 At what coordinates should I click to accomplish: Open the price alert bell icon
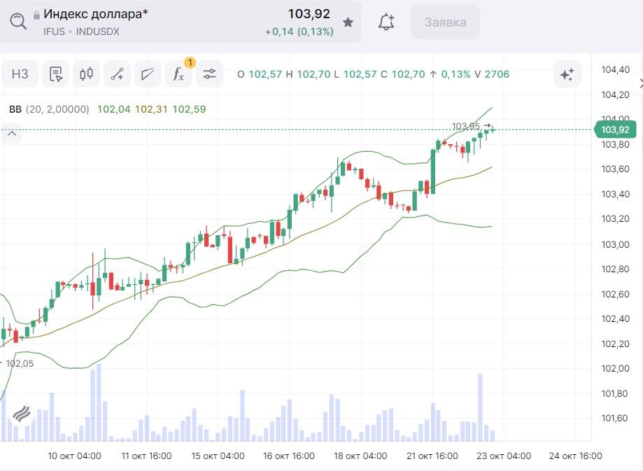[x=386, y=22]
